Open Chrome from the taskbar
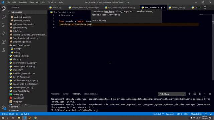 [35, 118]
